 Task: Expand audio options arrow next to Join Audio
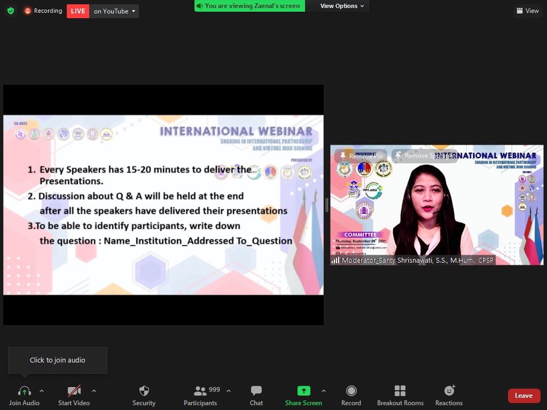pos(42,391)
